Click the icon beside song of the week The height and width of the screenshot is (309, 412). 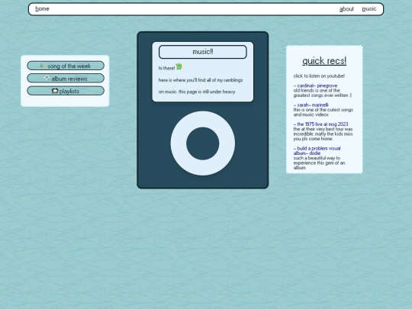[43, 66]
